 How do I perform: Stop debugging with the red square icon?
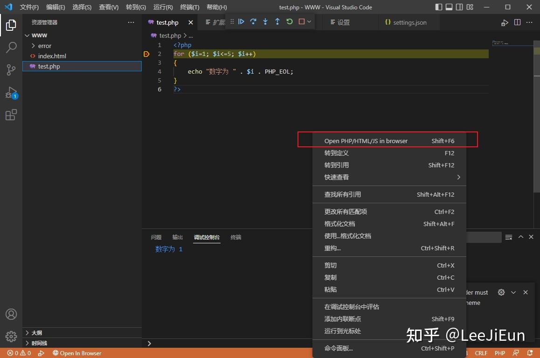(302, 21)
